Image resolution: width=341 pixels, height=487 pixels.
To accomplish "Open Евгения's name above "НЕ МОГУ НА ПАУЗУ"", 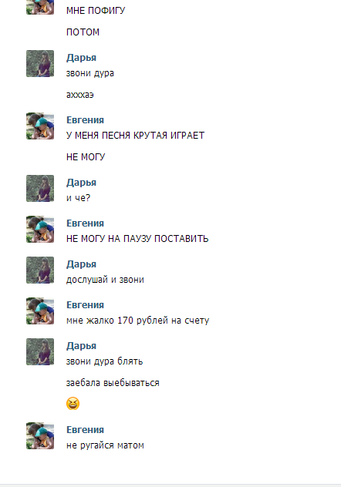I will [x=85, y=223].
